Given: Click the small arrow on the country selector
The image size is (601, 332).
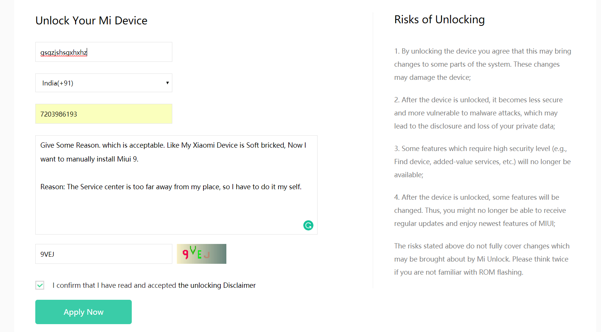Looking at the screenshot, I should tap(167, 83).
